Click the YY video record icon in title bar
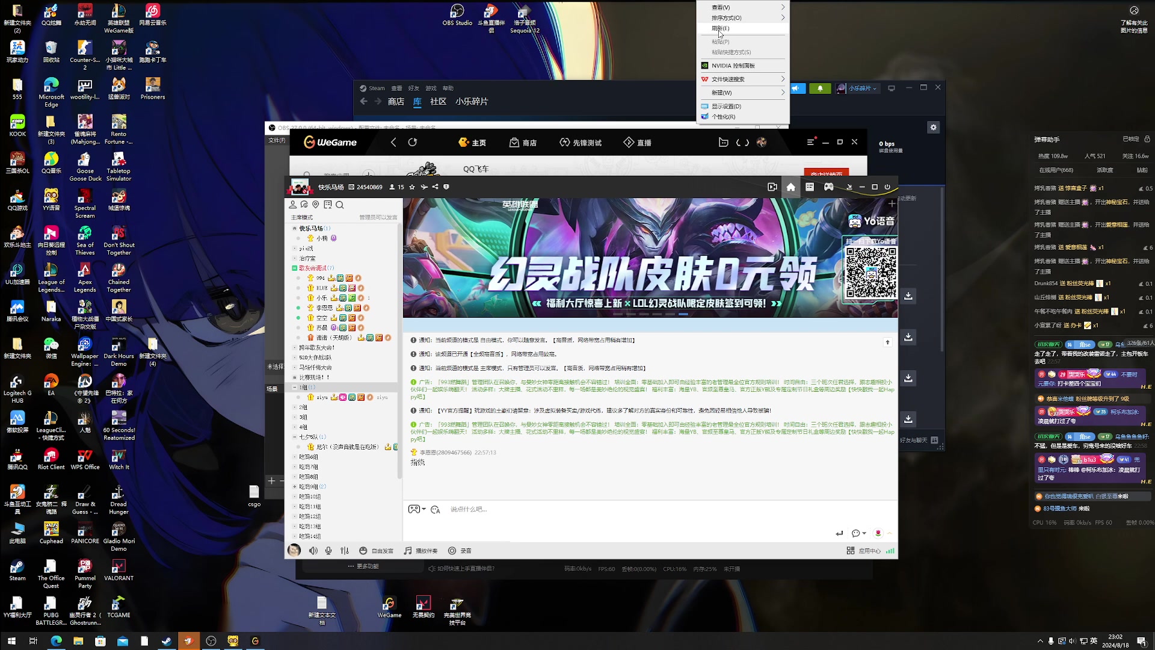The width and height of the screenshot is (1155, 650). pos(772,187)
